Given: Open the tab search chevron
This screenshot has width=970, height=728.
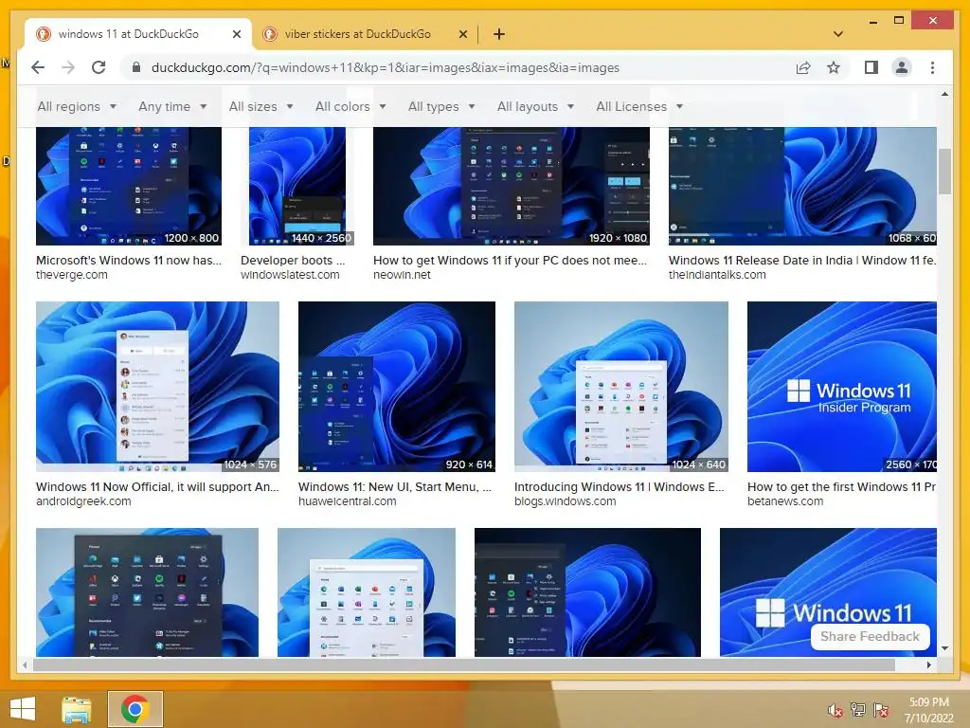Looking at the screenshot, I should 837,34.
